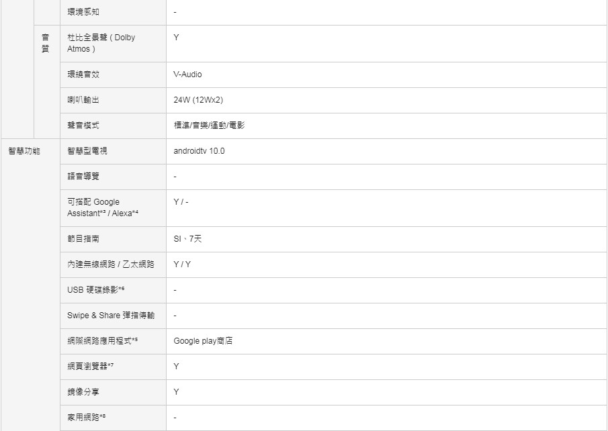Select the Google Assistant / Alexa label cell
The height and width of the screenshot is (431, 608).
[114, 208]
